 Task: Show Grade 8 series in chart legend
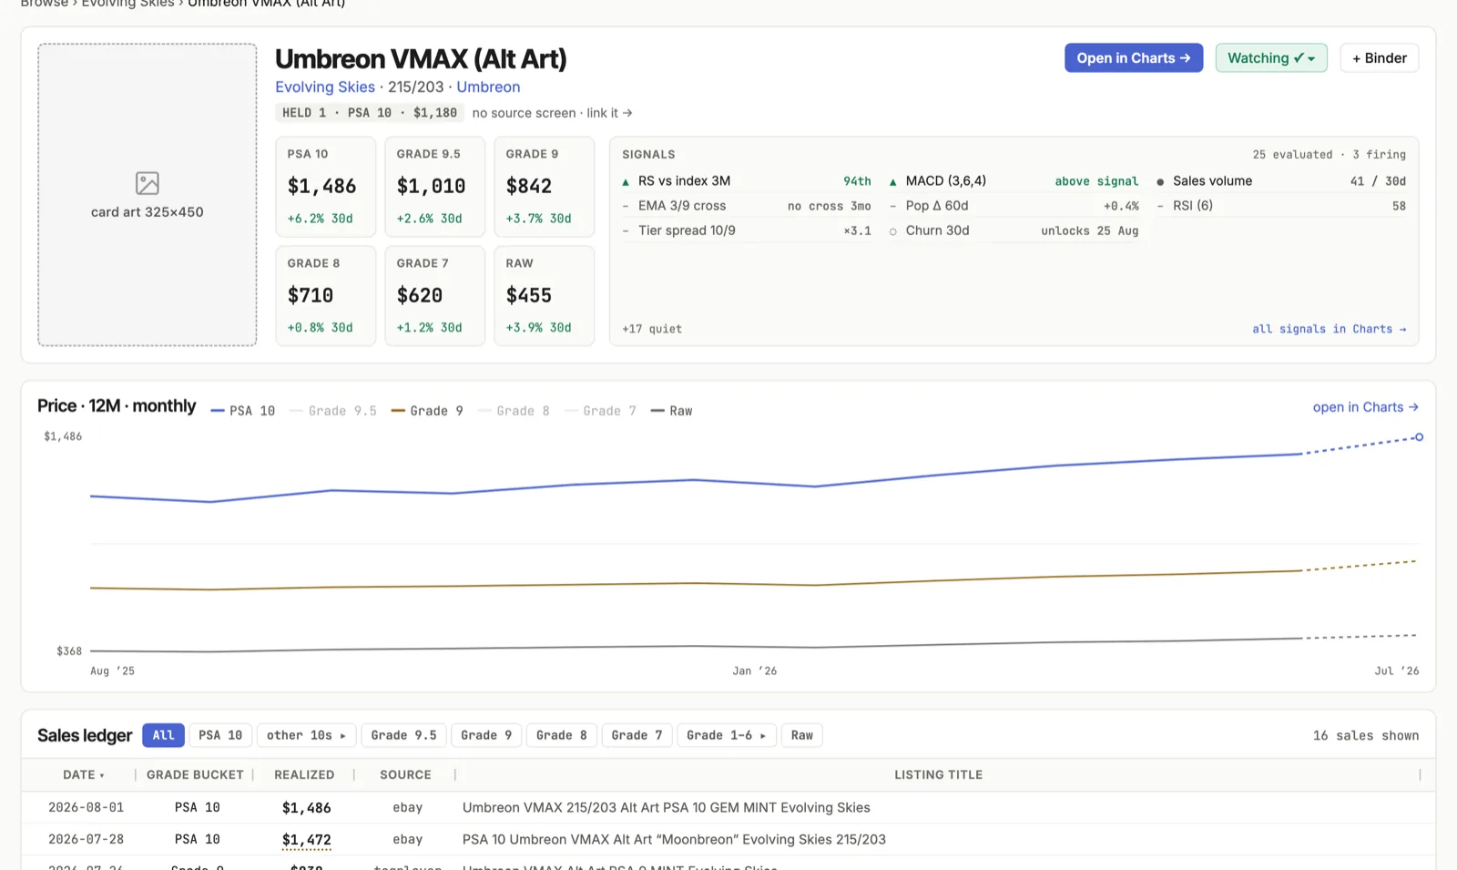[514, 411]
